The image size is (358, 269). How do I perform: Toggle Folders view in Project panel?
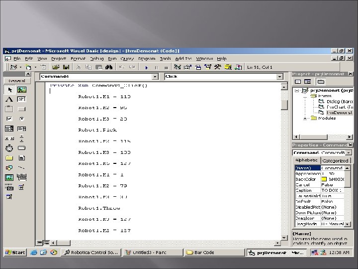pyautogui.click(x=321, y=82)
